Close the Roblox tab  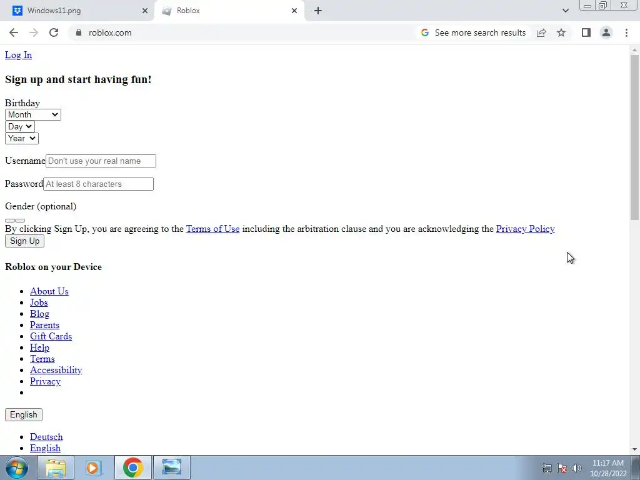coord(294,11)
